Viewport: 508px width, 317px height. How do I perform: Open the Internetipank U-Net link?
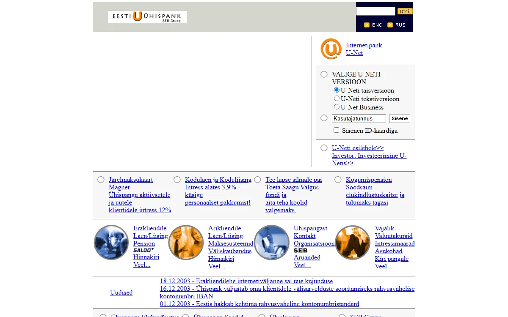click(364, 49)
